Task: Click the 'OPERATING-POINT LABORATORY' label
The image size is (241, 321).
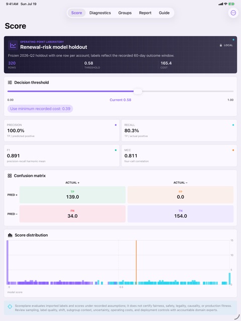Action: 42,42
